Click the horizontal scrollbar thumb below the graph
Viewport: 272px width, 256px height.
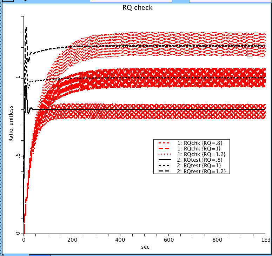(40, 255)
